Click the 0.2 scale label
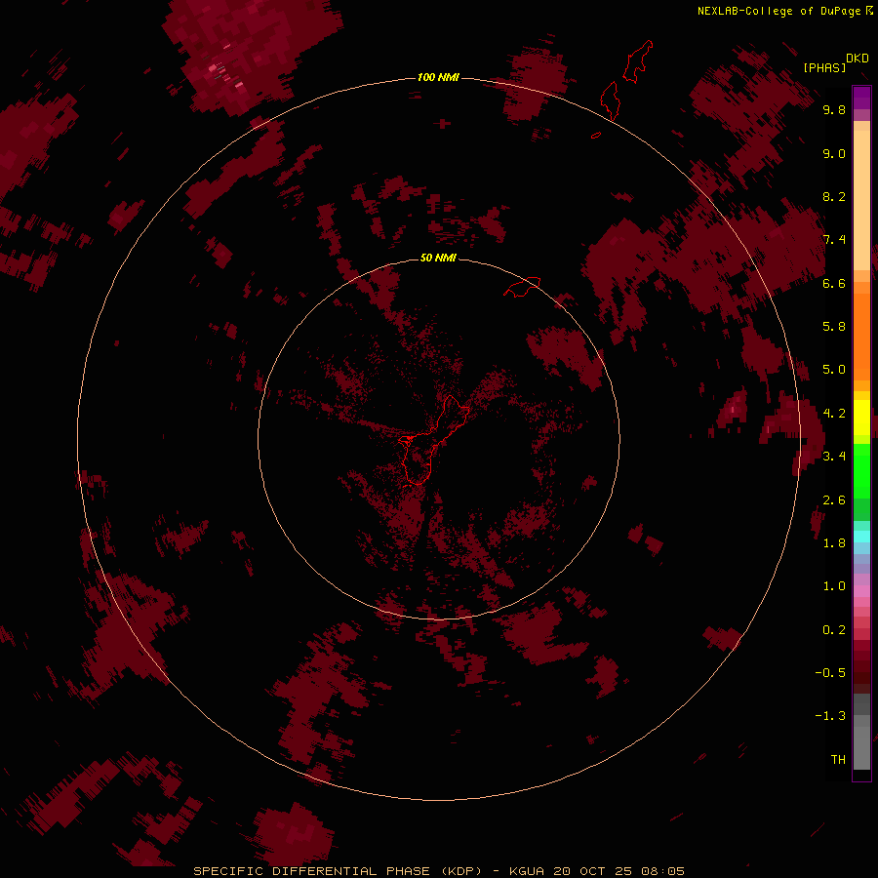 (834, 630)
